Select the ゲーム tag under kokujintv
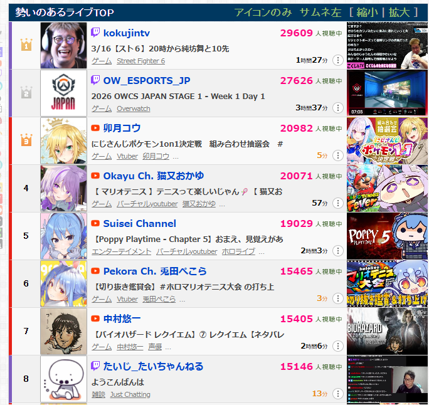The width and height of the screenshot is (429, 405). (102, 61)
